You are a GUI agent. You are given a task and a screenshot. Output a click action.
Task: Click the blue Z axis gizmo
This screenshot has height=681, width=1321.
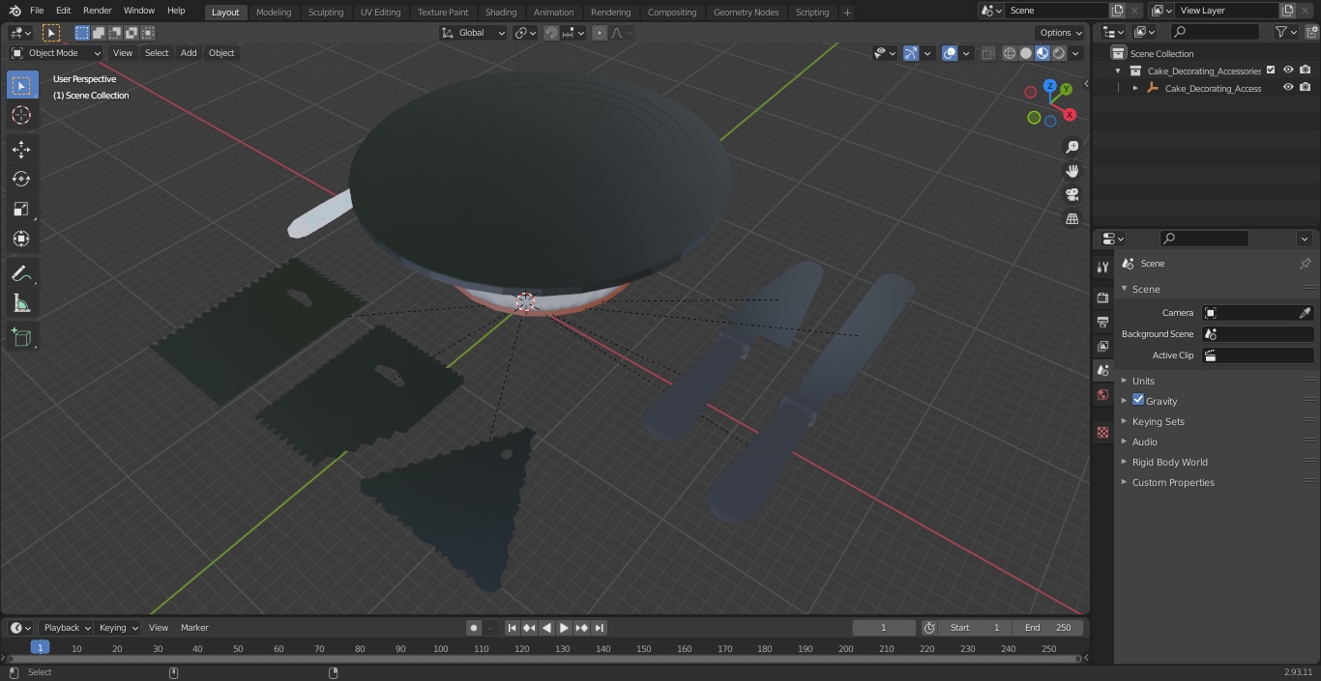tap(1050, 86)
